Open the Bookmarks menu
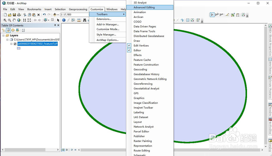 pos(34,9)
